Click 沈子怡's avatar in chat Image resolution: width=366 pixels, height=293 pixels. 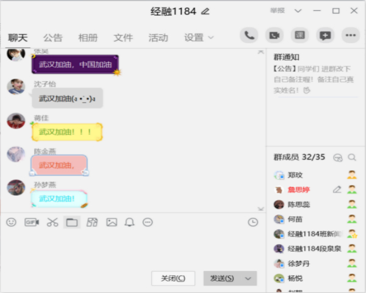coord(16,87)
